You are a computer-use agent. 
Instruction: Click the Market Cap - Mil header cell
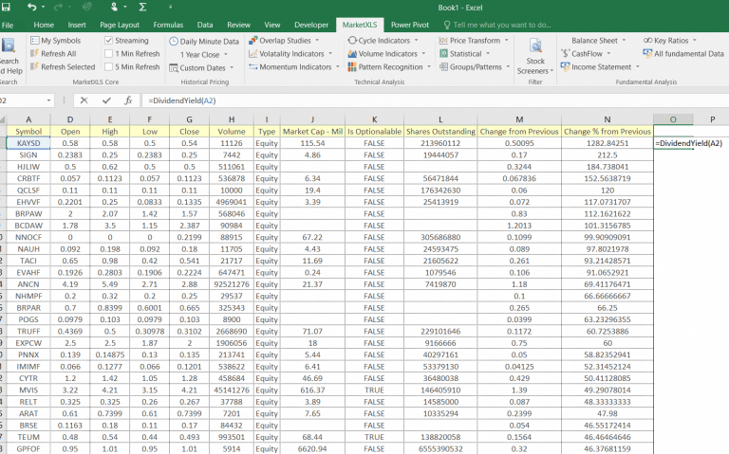(x=312, y=132)
